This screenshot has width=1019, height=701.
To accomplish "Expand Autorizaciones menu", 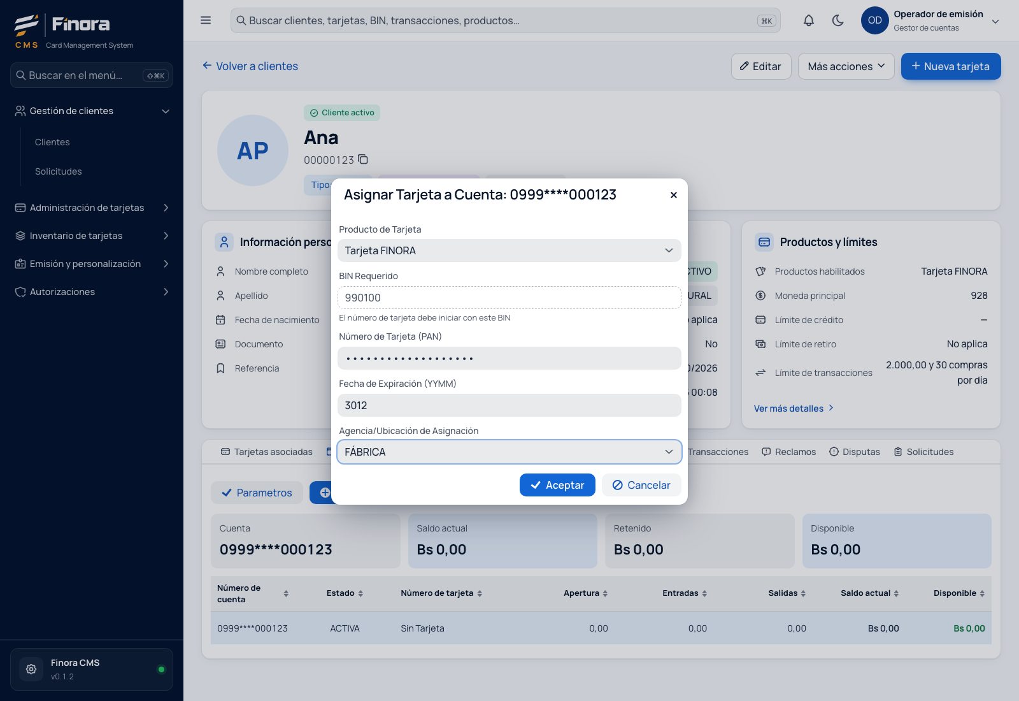I will (92, 292).
